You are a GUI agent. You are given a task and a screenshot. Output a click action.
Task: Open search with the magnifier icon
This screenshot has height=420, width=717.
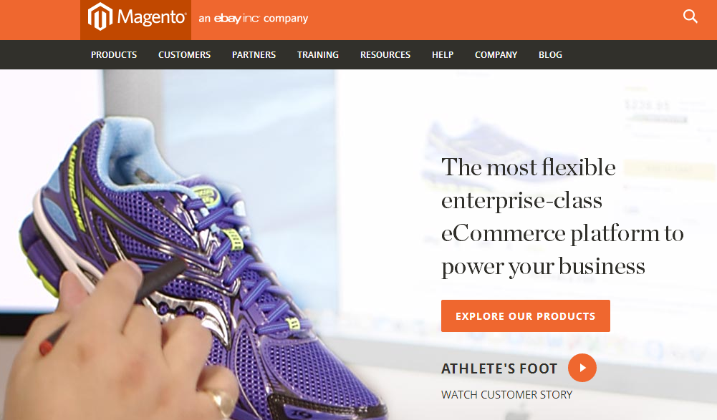690,17
